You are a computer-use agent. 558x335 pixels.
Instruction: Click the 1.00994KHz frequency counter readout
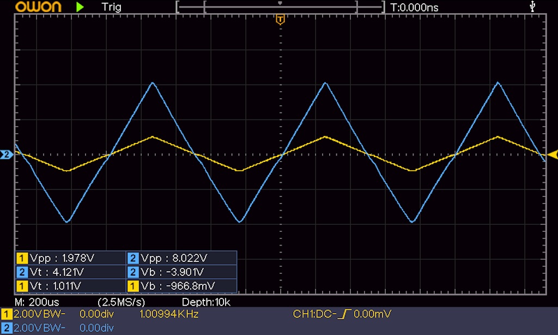(x=169, y=314)
